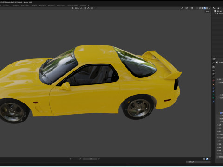Enable the Motion Blur panel checkbox
This screenshot has height=167, width=223.
pos(219,138)
